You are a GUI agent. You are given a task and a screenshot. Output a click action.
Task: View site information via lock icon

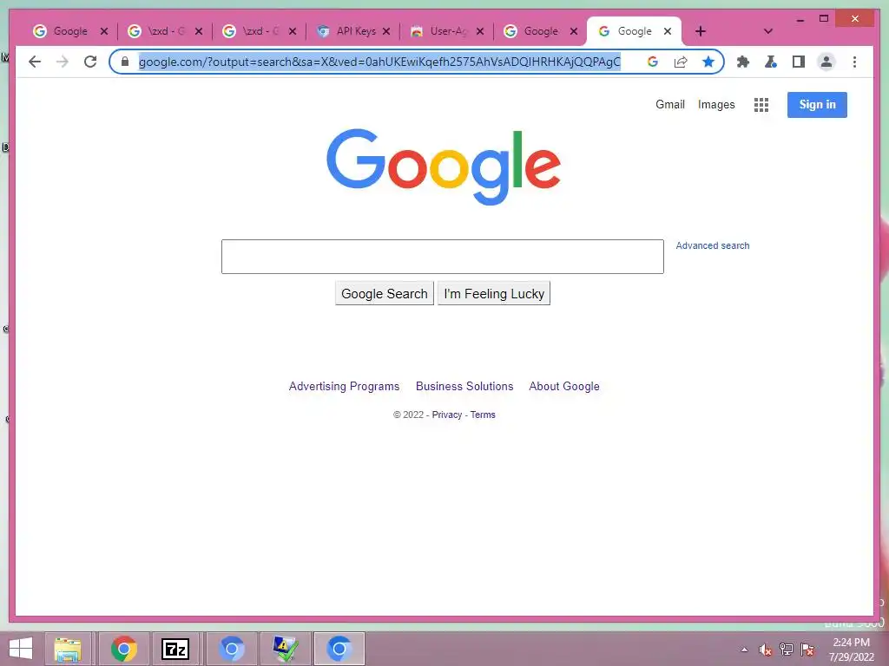(x=125, y=62)
